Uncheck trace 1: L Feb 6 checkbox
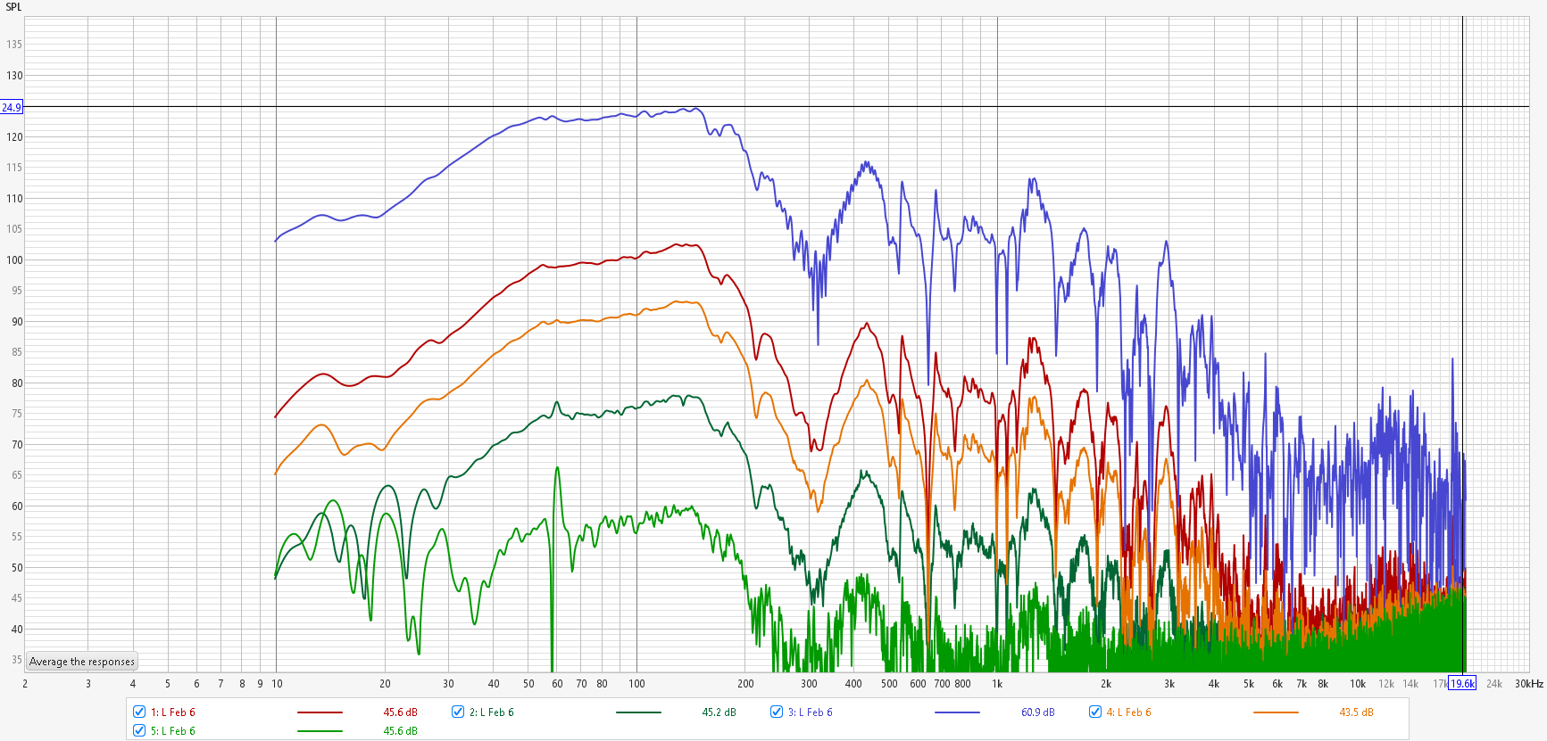The height and width of the screenshot is (741, 1547). 139,712
